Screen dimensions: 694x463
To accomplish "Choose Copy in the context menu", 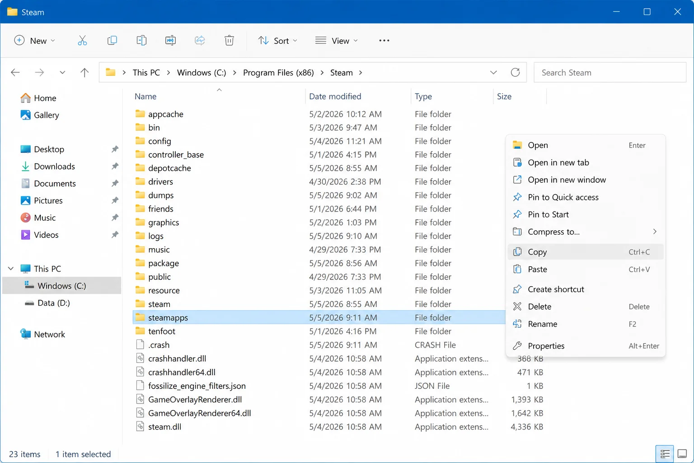I will pyautogui.click(x=586, y=252).
